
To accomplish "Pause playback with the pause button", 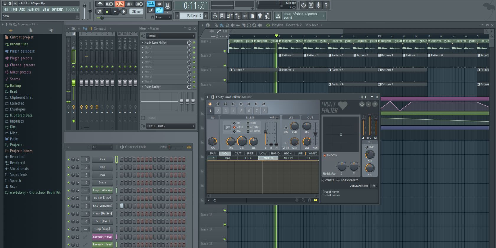I will point(107,12).
